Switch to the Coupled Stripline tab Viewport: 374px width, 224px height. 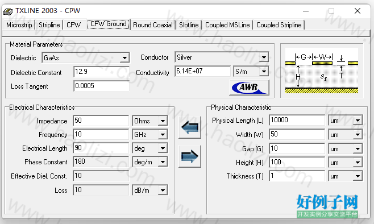(x=279, y=25)
